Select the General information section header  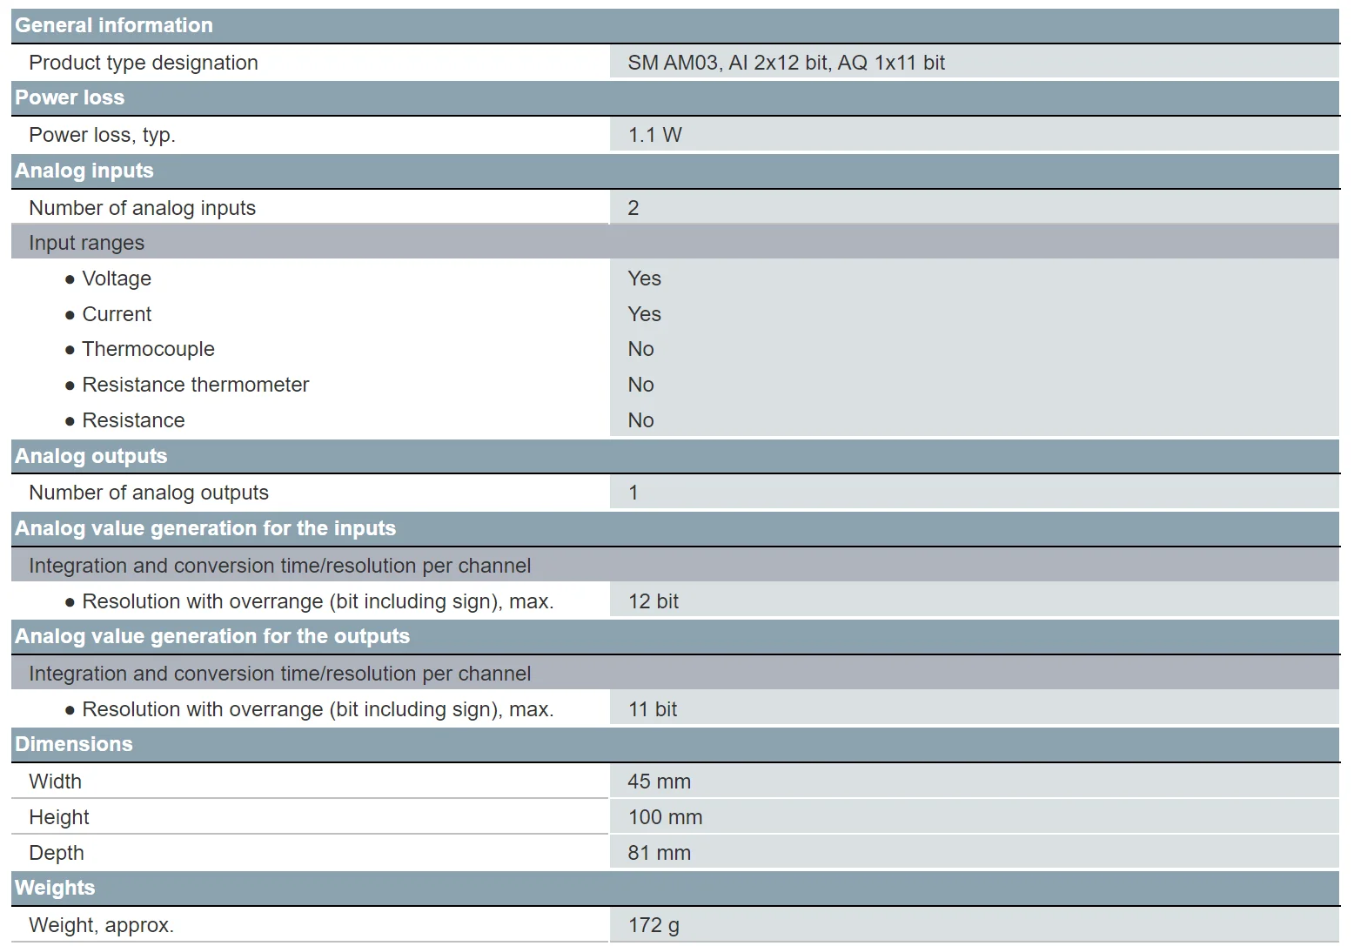tap(675, 25)
